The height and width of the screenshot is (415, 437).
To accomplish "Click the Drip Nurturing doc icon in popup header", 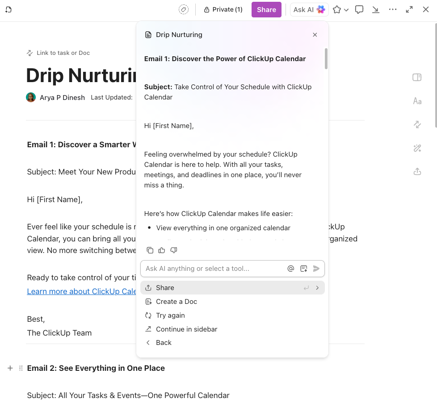I will [x=148, y=35].
